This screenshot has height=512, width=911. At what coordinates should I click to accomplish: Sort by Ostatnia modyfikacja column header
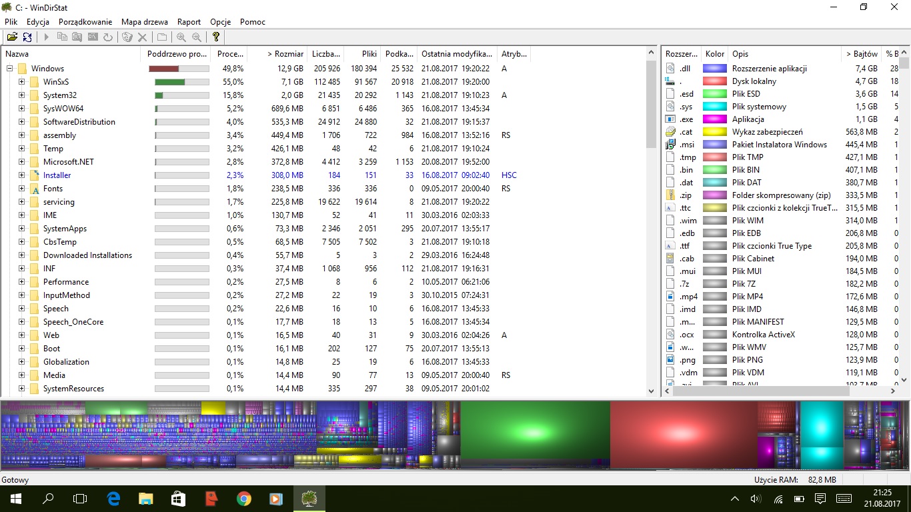(458, 54)
